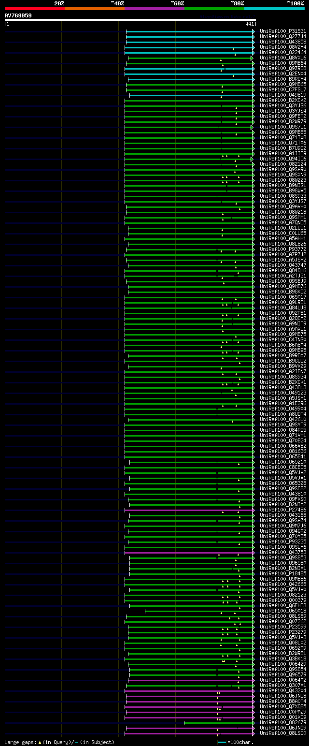
Task: Open hit UniRef100_P18485
Action: click(x=283, y=573)
